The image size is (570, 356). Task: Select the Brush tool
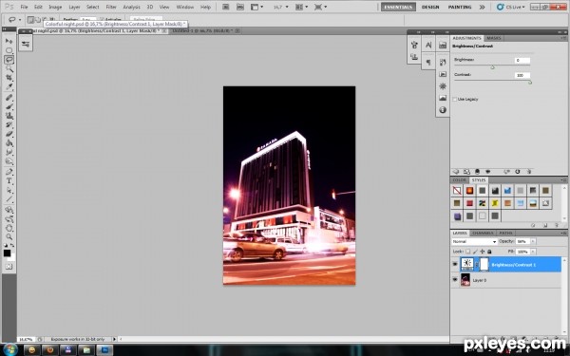[x=9, y=106]
